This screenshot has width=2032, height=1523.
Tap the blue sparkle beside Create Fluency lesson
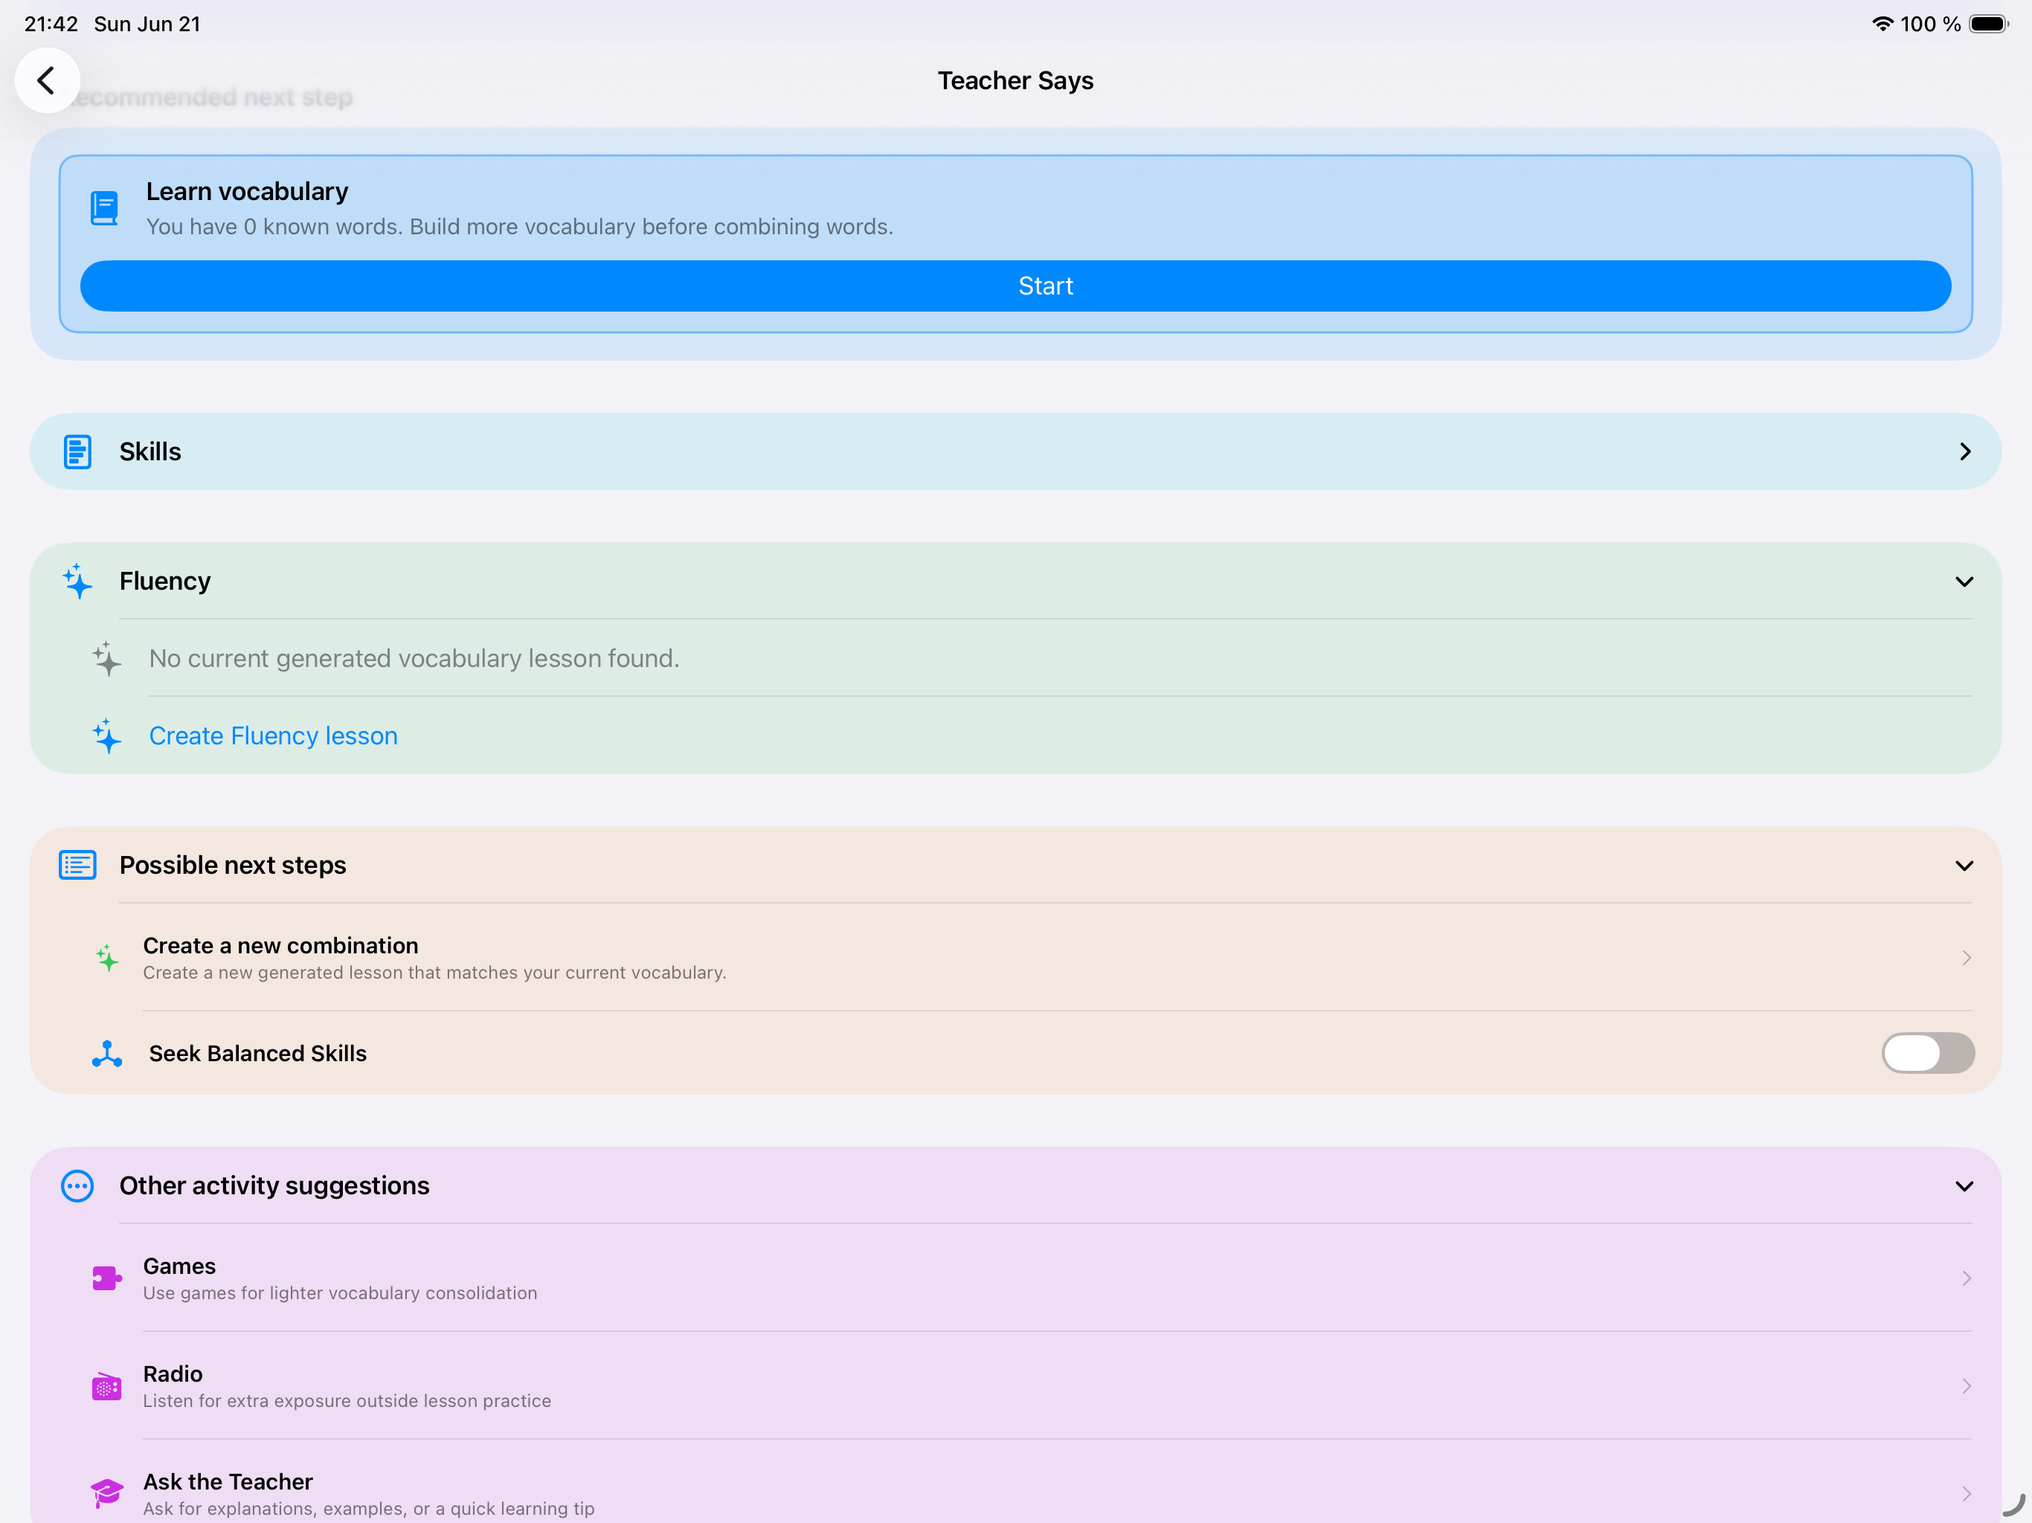click(x=106, y=735)
